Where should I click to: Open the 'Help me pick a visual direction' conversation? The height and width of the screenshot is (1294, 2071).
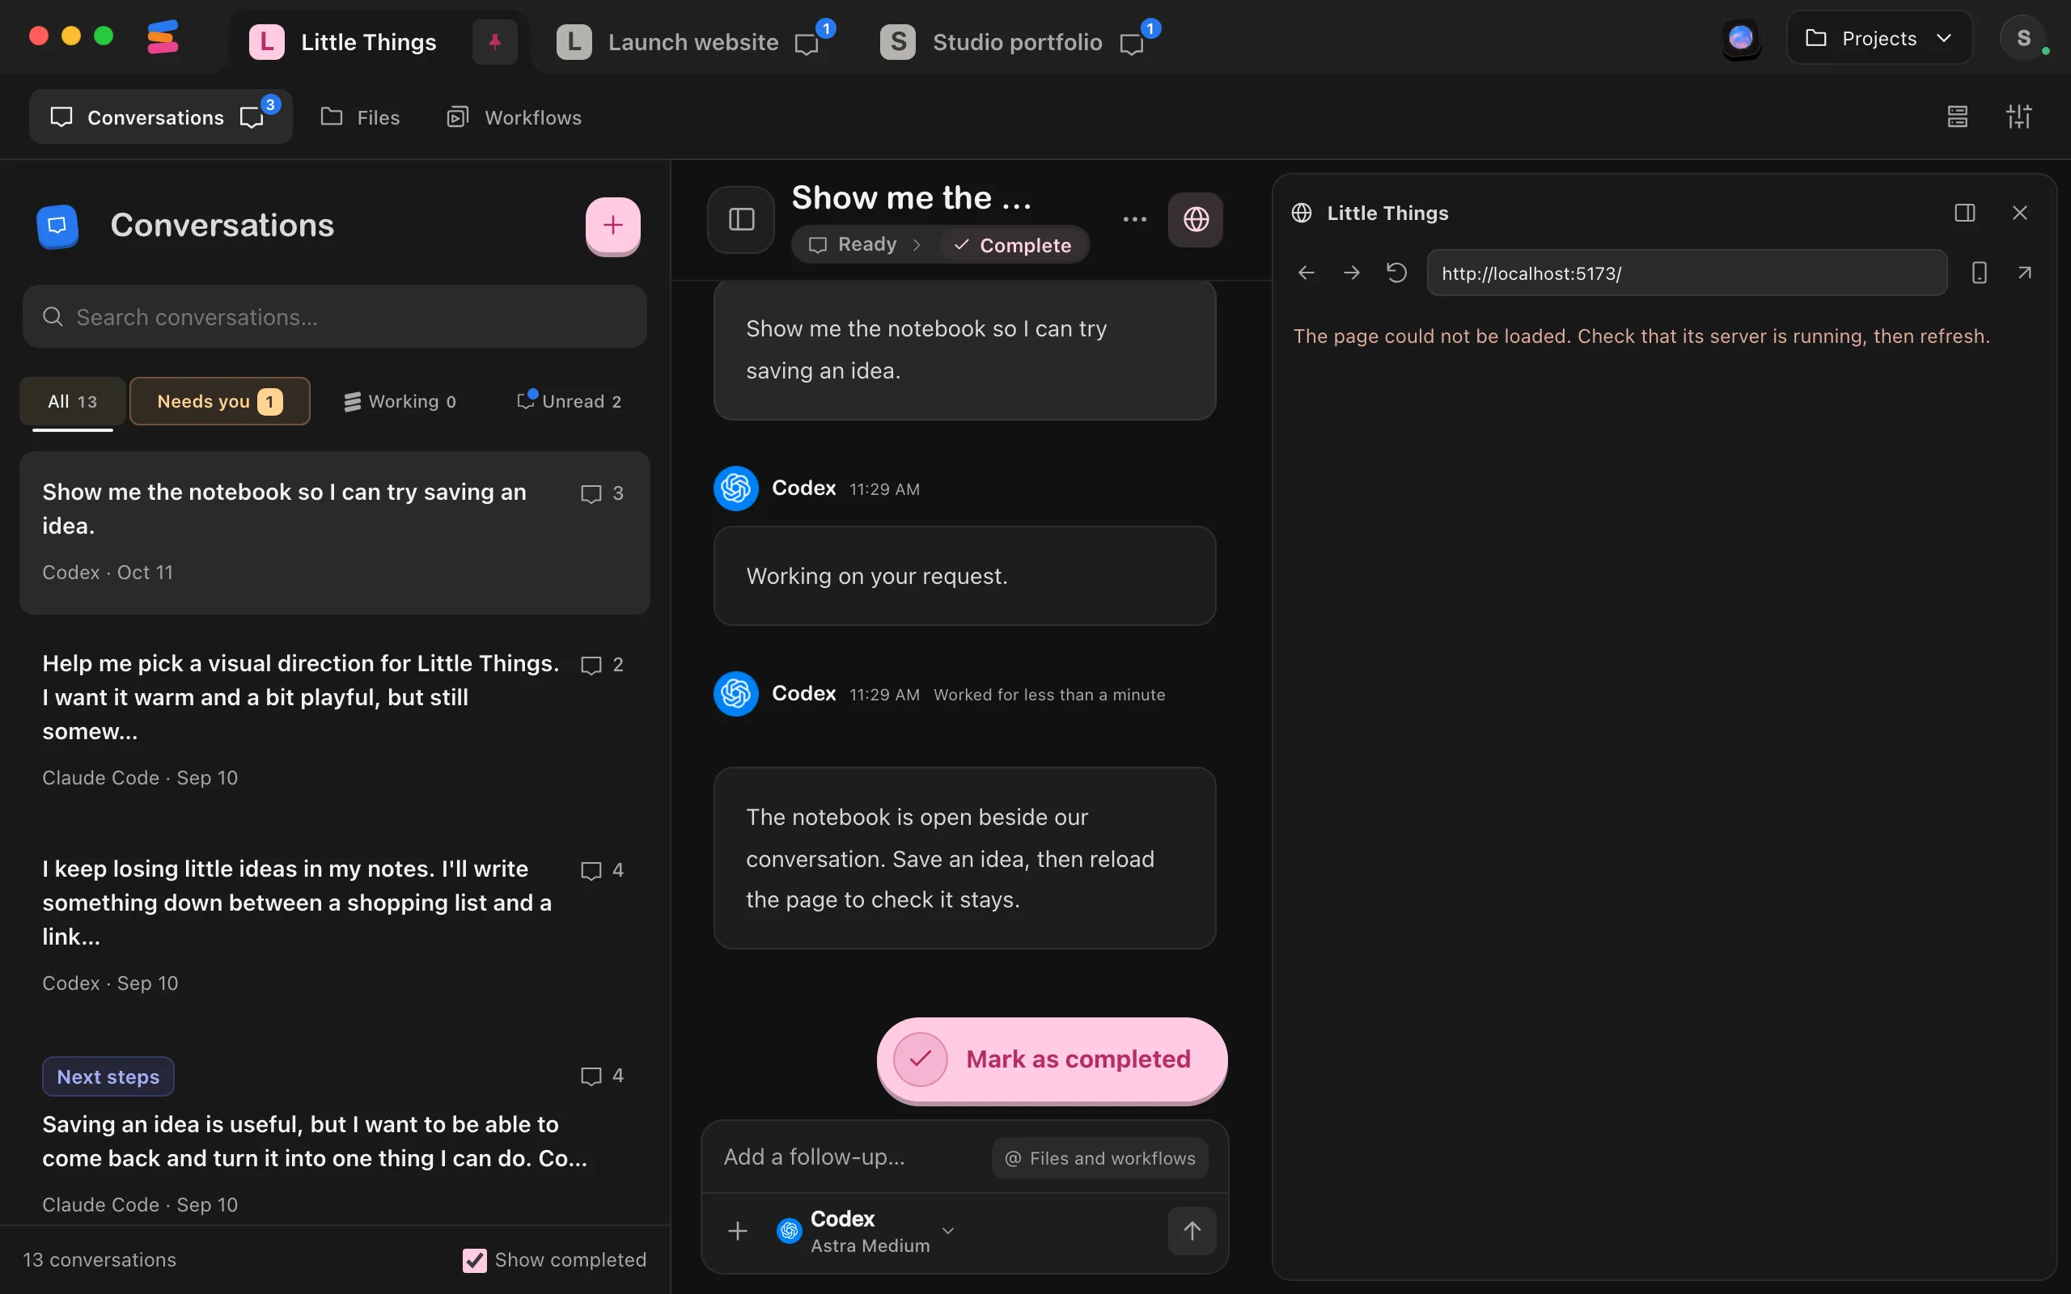coord(335,719)
